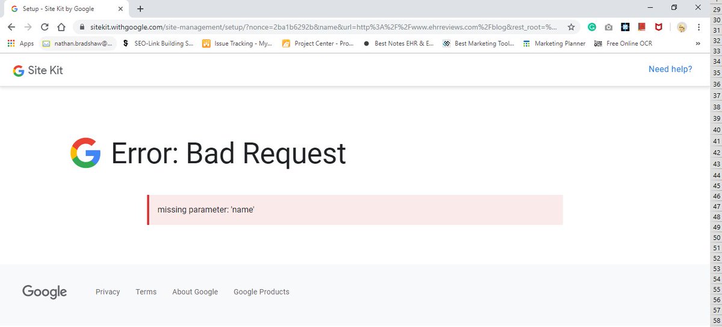Image resolution: width=722 pixels, height=327 pixels.
Task: Open the nathan.bradshaw mail bookmark
Action: pyautogui.click(x=78, y=43)
